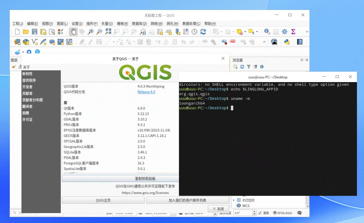Image resolution: width=364 pixels, height=223 pixels.
Task: Click the EPSG:4326 CRS status button
Action: click(282, 213)
